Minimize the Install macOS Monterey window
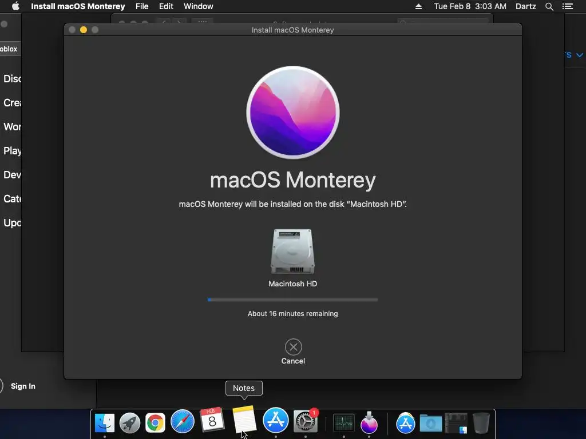 (84, 30)
